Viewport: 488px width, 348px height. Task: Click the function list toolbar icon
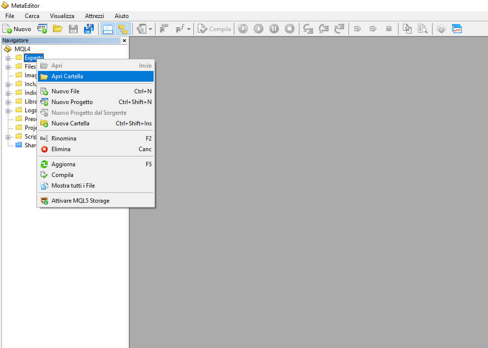point(180,29)
